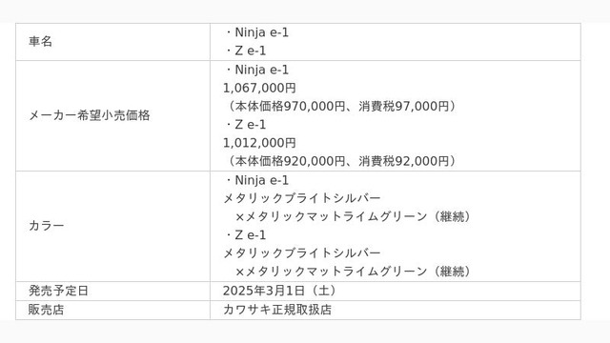Screen dimensions: 610x343
Task: Click the 1,012,000円 price text
Action: (259, 143)
